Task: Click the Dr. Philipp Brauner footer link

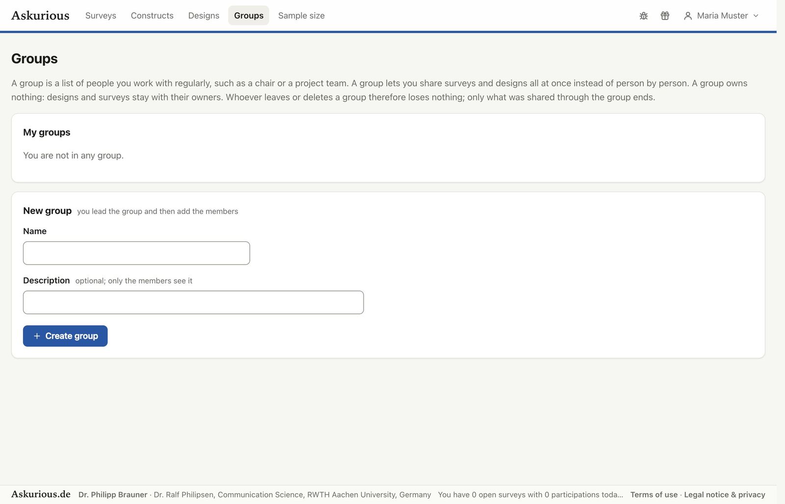Action: pos(113,495)
